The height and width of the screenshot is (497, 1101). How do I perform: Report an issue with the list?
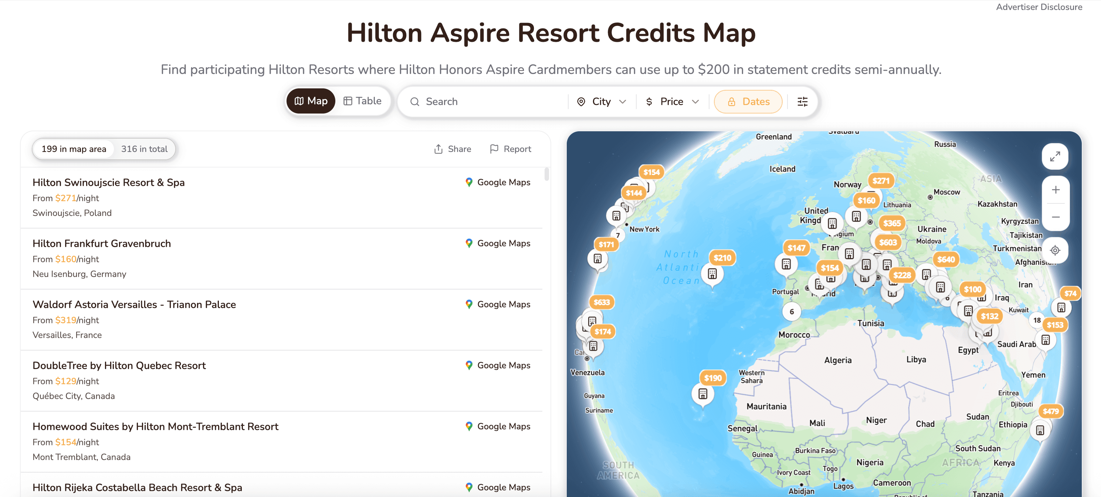(x=510, y=149)
